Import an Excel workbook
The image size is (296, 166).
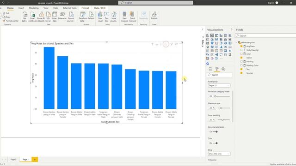[32, 17]
